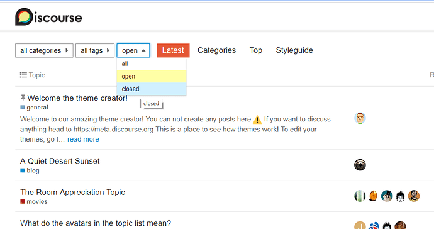Open the all tags dropdown

click(95, 50)
